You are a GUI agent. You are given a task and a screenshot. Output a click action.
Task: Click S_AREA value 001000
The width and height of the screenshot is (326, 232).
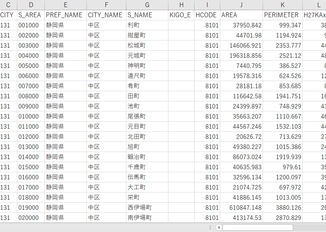31,25
